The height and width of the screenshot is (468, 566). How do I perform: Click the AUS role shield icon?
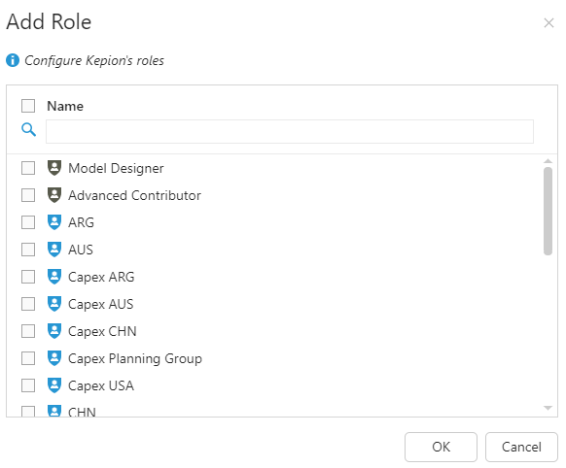54,250
